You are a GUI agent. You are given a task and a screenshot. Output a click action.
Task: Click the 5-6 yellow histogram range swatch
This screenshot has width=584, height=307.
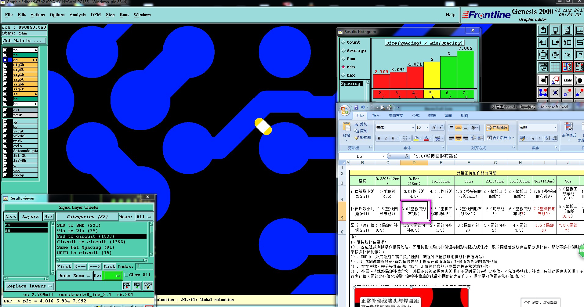[432, 94]
